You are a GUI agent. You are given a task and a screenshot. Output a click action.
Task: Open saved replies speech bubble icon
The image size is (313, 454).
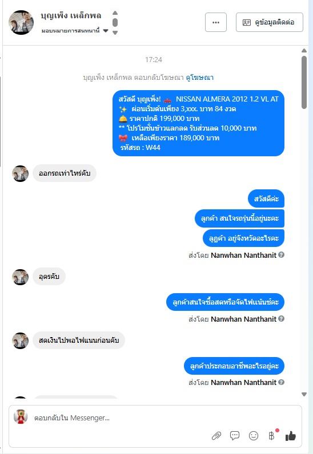click(x=235, y=436)
